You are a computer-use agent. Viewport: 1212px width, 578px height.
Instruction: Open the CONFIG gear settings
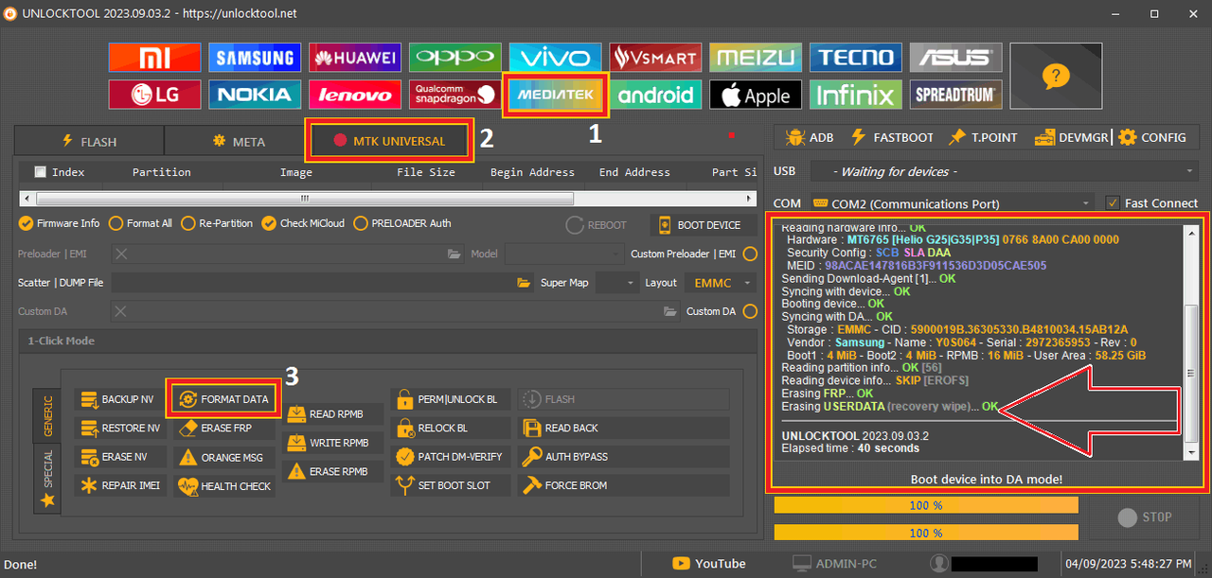[1151, 137]
